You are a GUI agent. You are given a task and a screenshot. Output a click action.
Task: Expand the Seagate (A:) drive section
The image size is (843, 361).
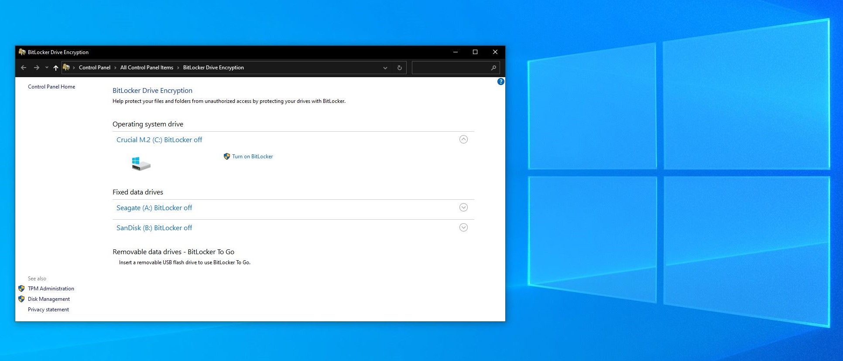463,208
